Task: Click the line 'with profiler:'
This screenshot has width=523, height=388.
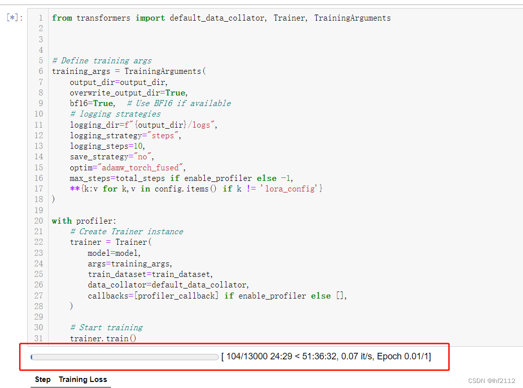Action: pyautogui.click(x=84, y=221)
